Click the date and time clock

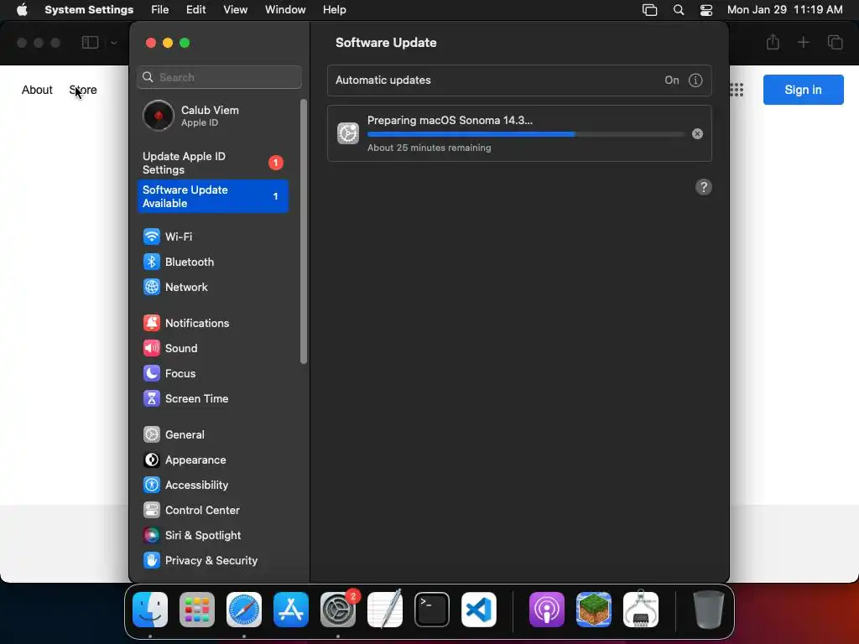tap(785, 10)
